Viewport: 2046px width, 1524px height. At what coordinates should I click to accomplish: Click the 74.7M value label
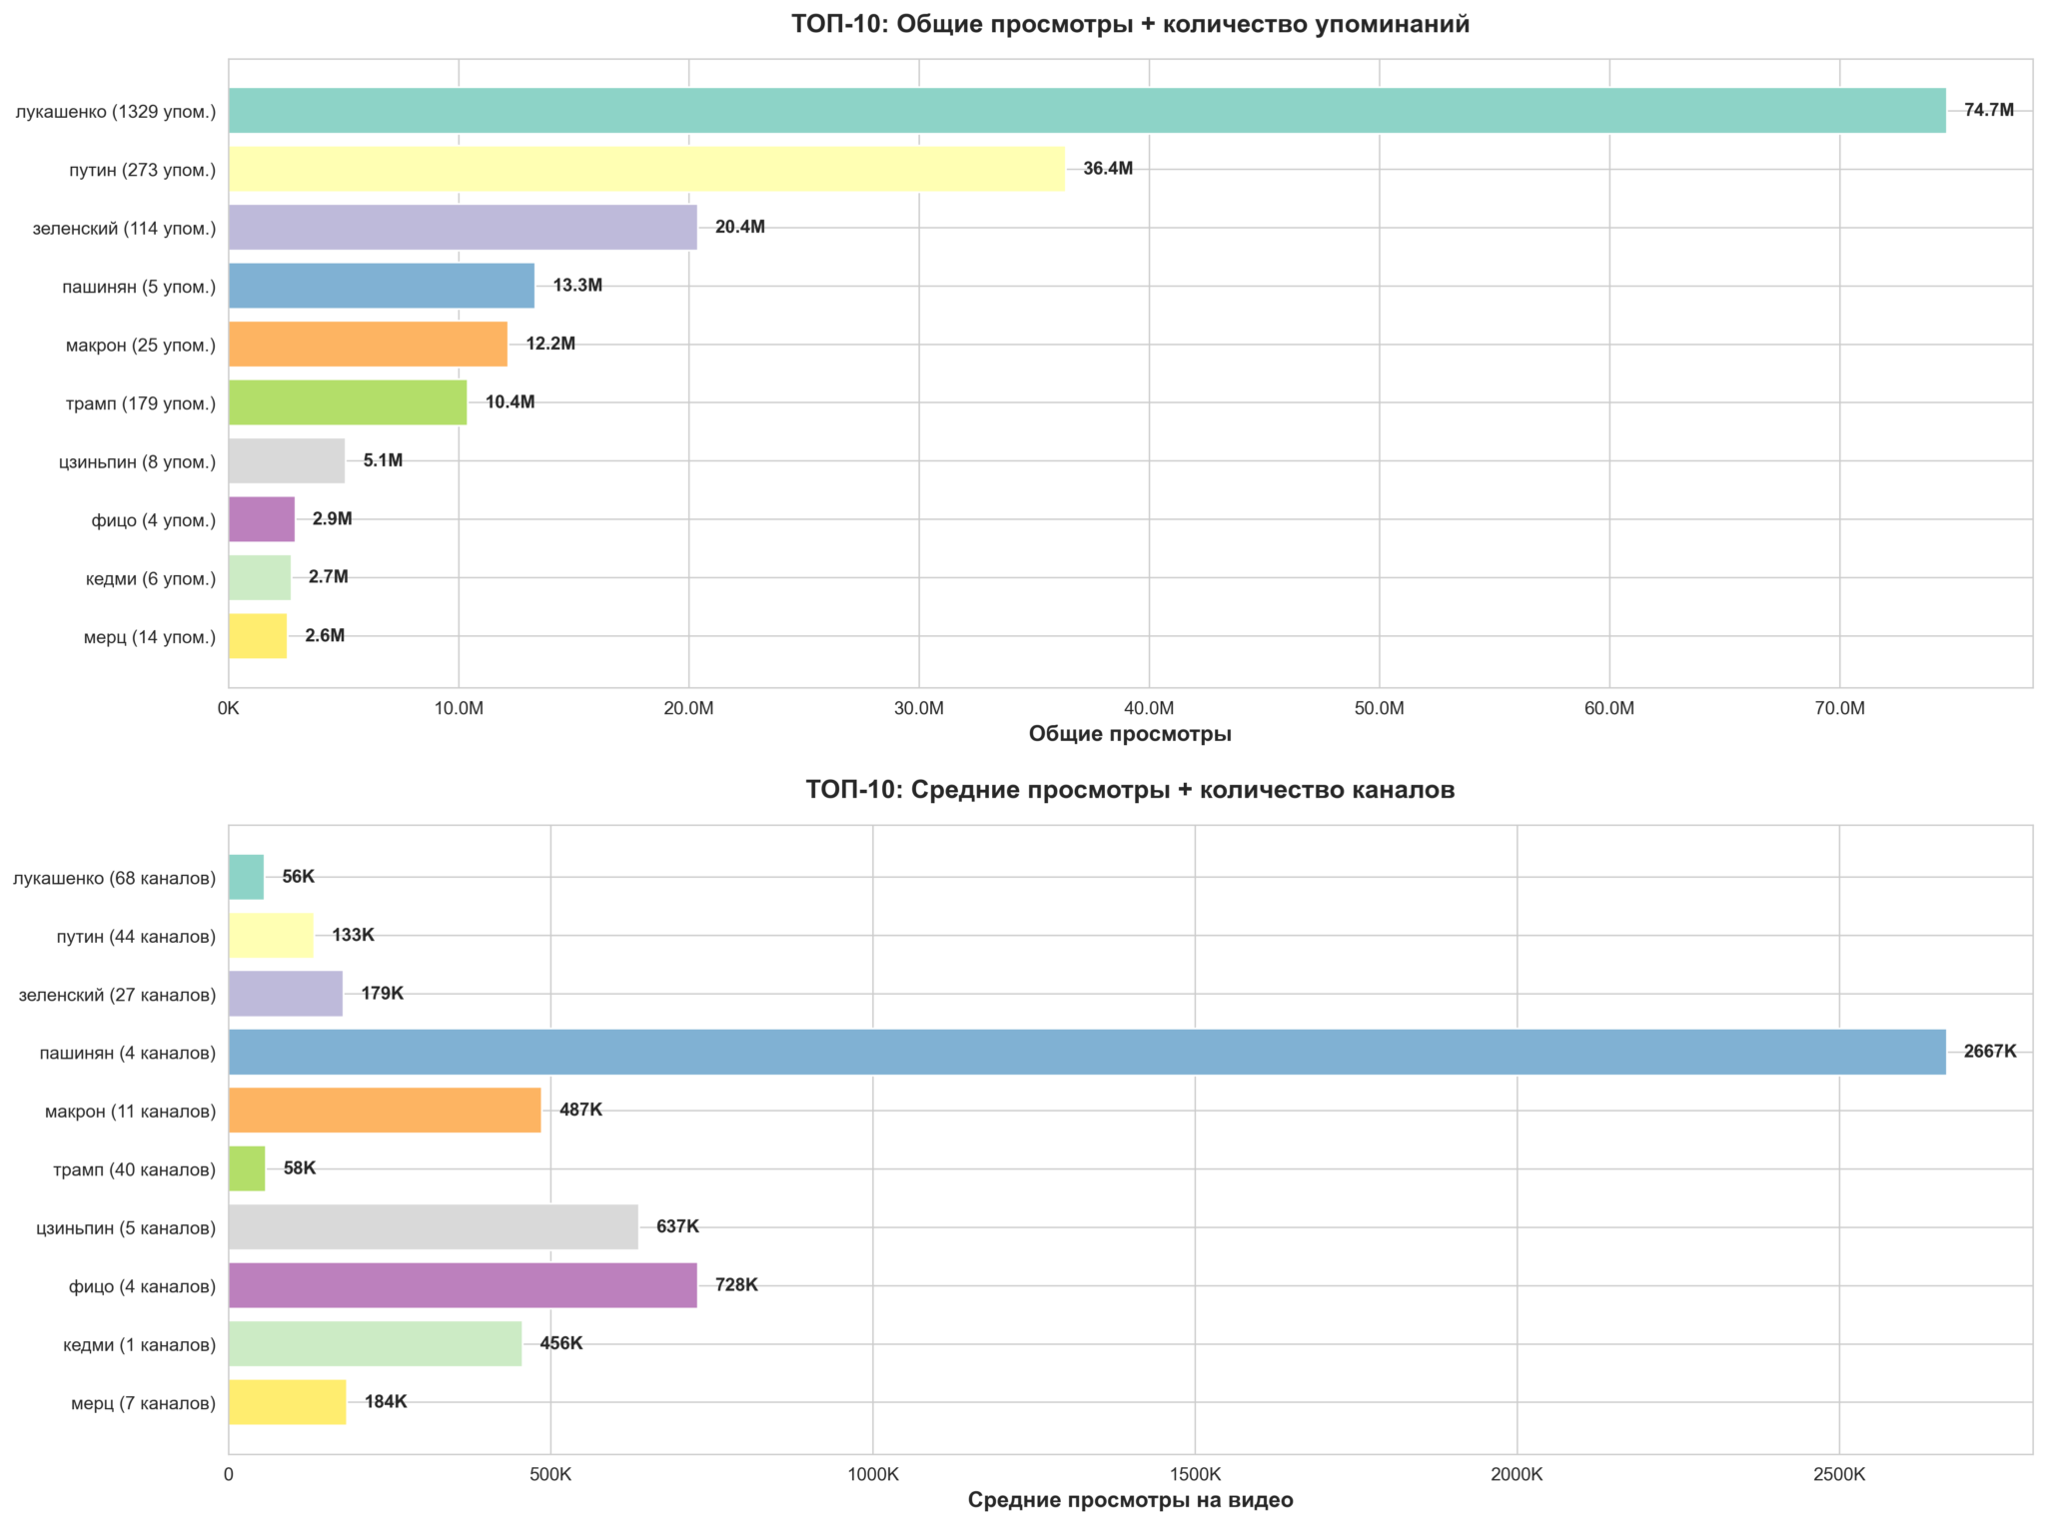pyautogui.click(x=1988, y=110)
